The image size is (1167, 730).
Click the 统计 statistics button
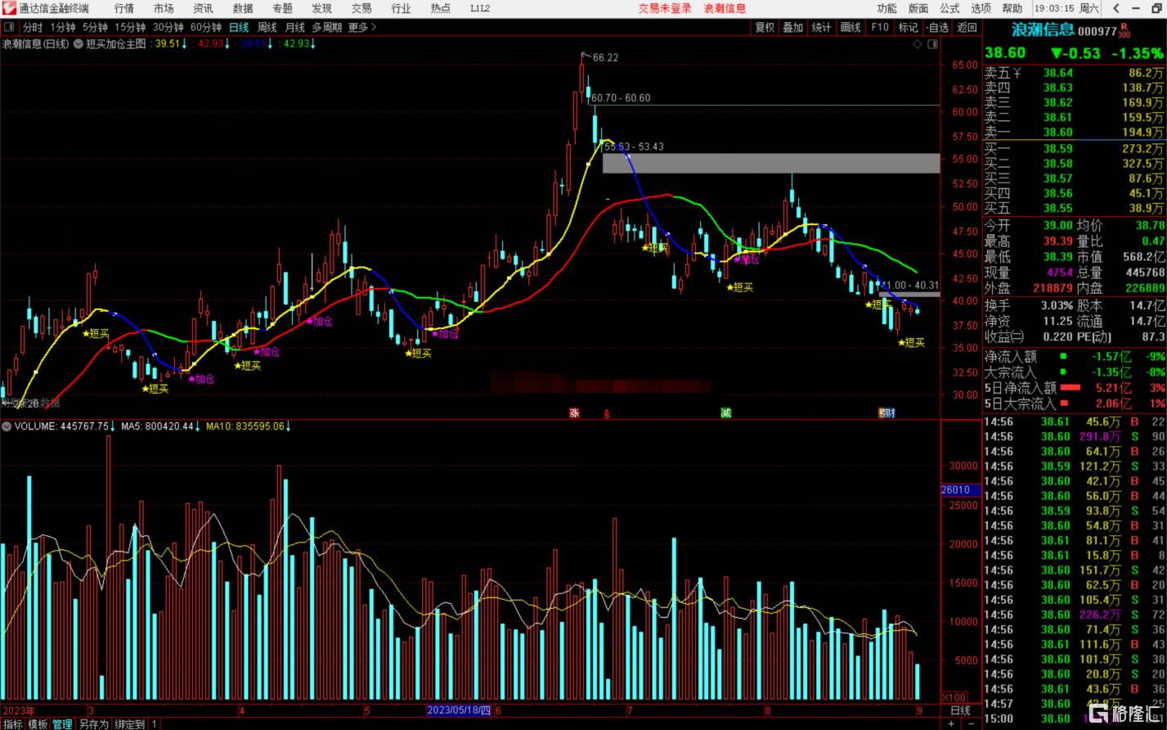pos(822,27)
